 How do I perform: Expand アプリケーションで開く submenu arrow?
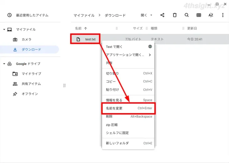pos(150,55)
